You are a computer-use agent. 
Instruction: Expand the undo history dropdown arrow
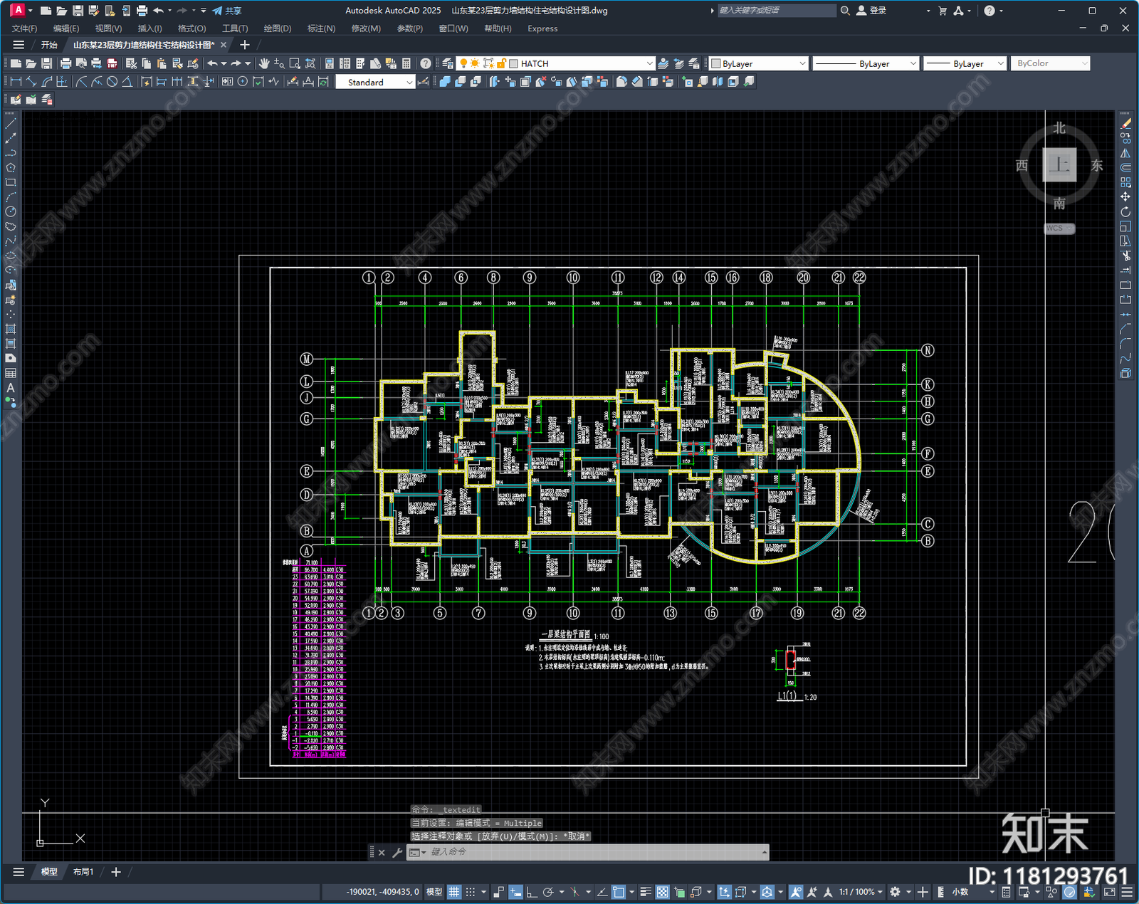click(224, 63)
